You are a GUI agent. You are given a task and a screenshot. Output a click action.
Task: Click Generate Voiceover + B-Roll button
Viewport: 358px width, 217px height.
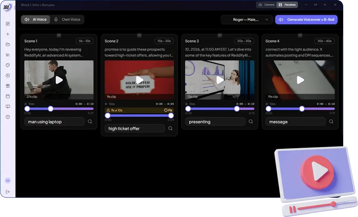[x=307, y=20]
